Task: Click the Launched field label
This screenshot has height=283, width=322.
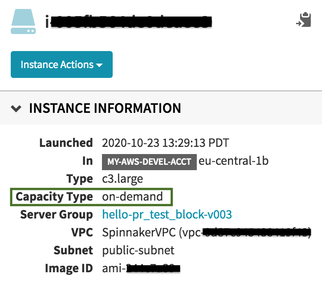Action: [x=66, y=143]
